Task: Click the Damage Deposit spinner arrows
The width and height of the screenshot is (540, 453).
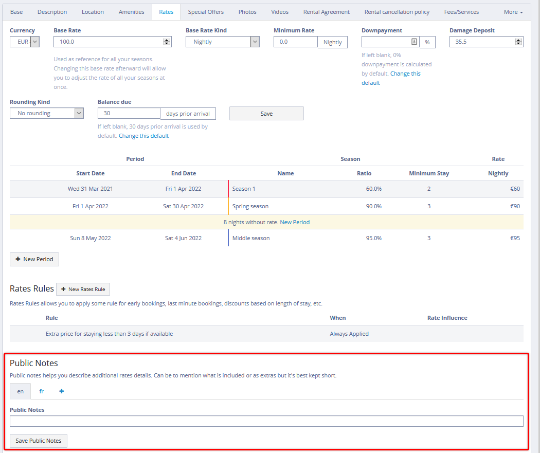Action: coord(518,42)
